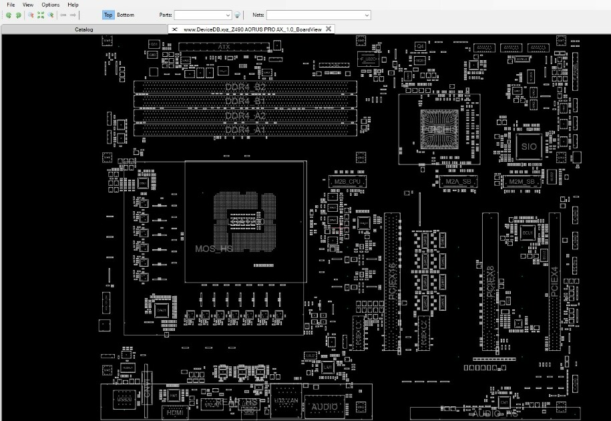Image resolution: width=611 pixels, height=421 pixels.
Task: Select the DDR4_A1 memory slot
Action: [245, 130]
